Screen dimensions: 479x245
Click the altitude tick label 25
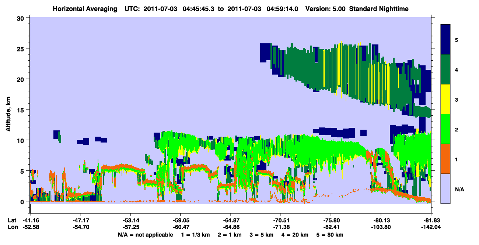click(21, 48)
